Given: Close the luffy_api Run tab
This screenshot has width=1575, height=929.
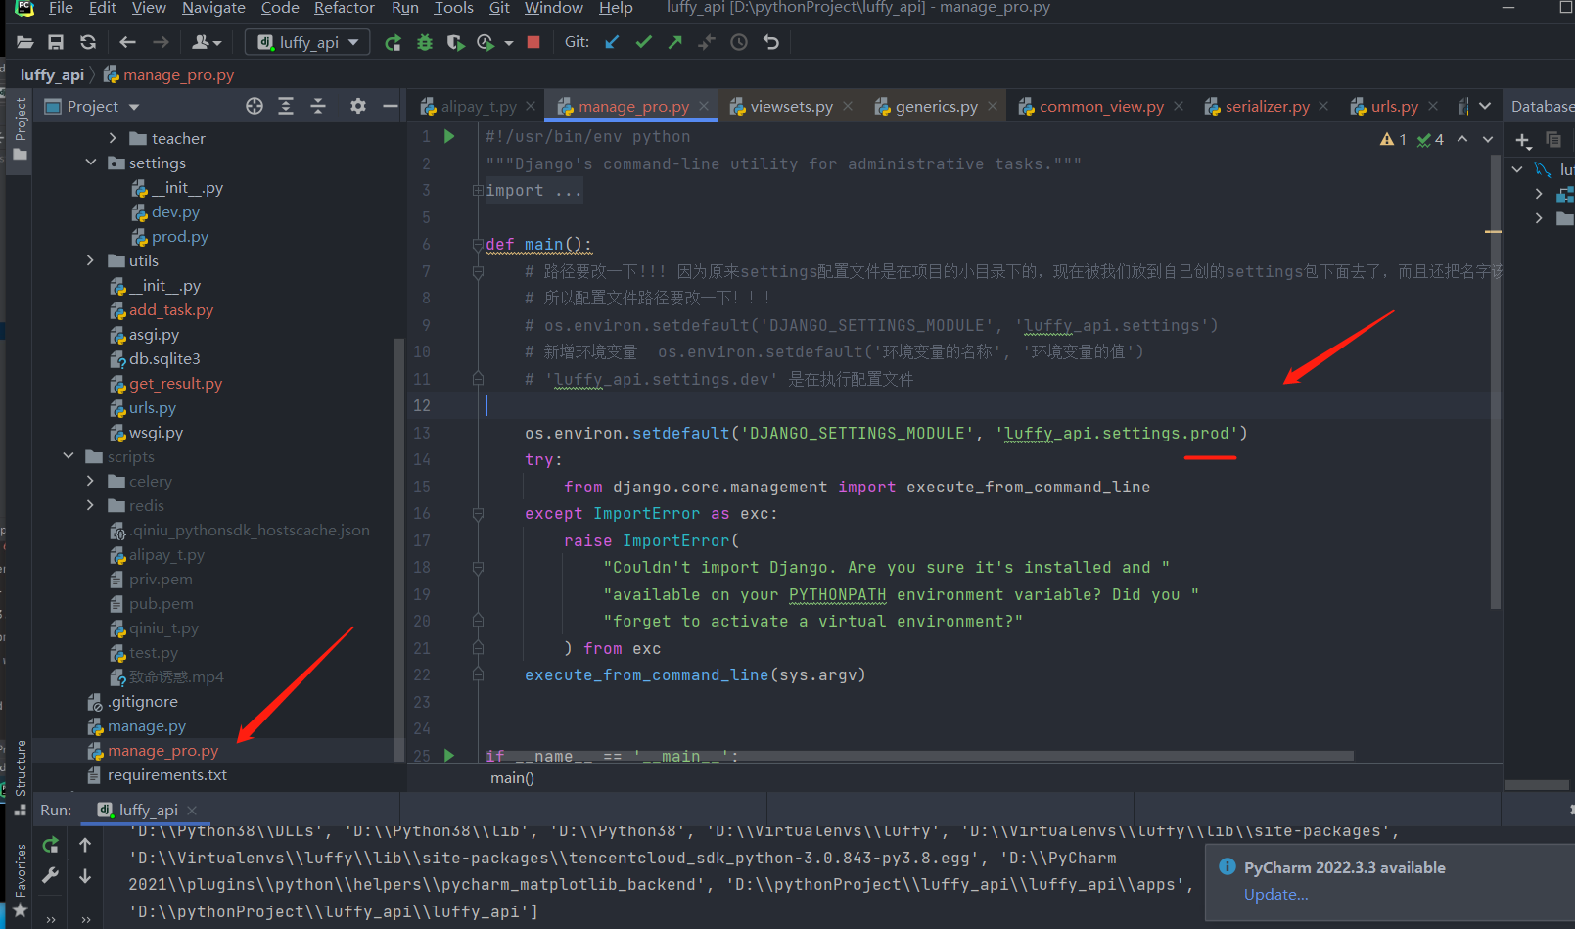Looking at the screenshot, I should click(x=192, y=810).
